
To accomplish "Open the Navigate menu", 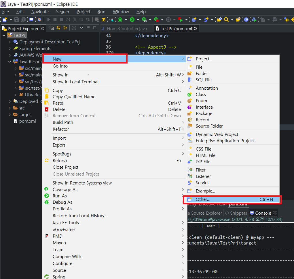I will [x=40, y=12].
